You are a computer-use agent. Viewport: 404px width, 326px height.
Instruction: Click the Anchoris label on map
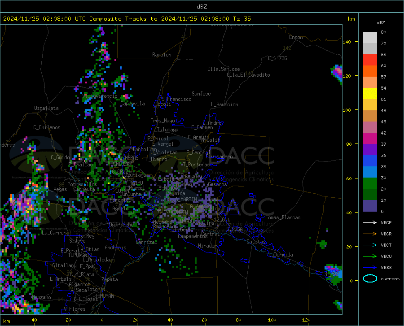coord(115,248)
